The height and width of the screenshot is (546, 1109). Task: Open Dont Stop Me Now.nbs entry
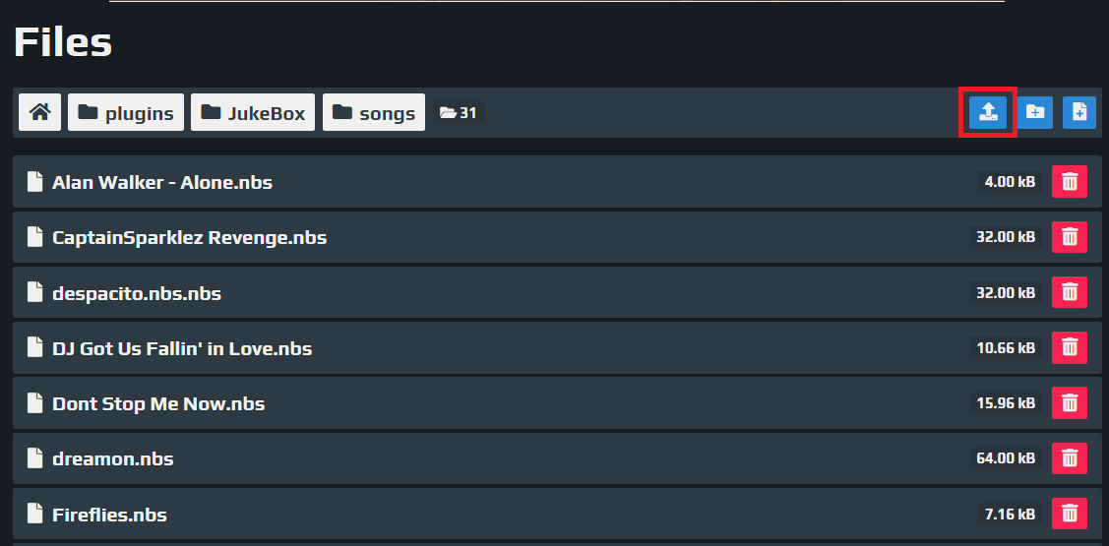tap(158, 403)
